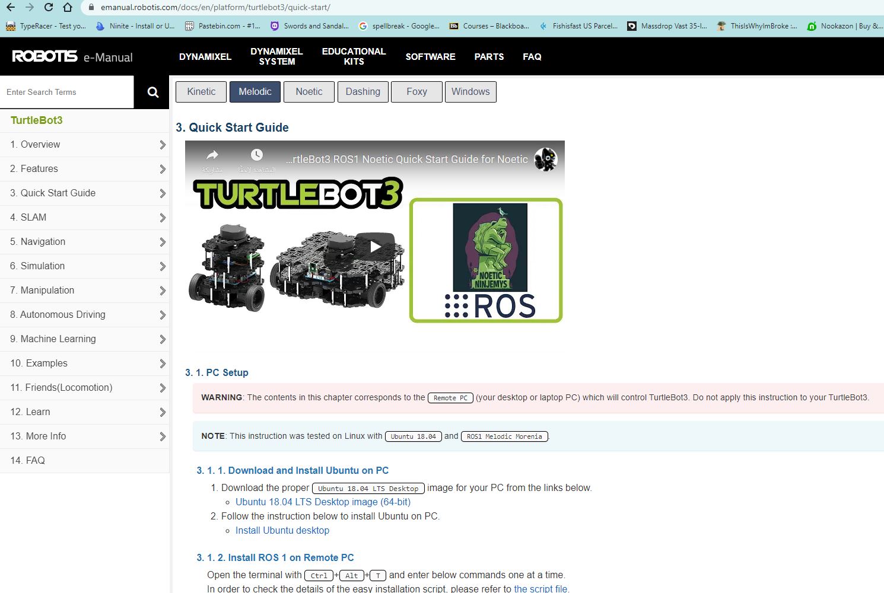The image size is (884, 593).
Task: Switch to the Kinetic tab
Action: (x=201, y=91)
